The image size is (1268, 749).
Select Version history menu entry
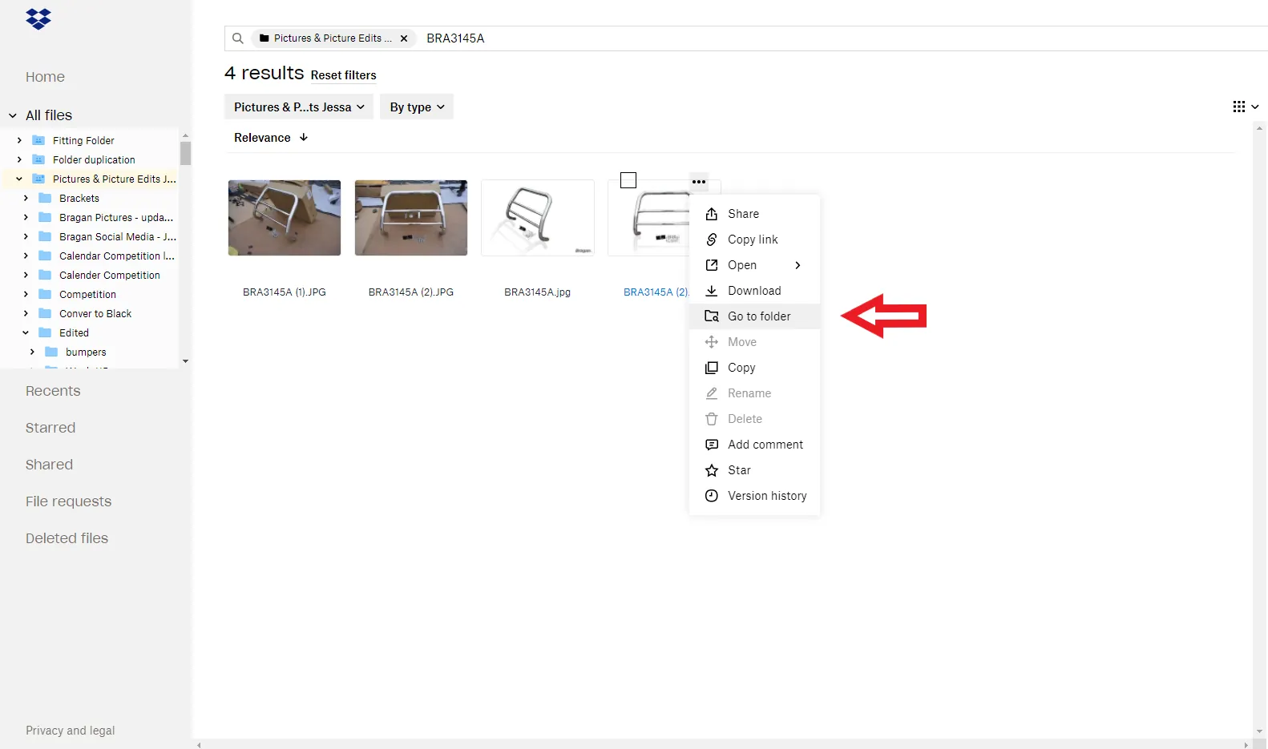pos(754,496)
